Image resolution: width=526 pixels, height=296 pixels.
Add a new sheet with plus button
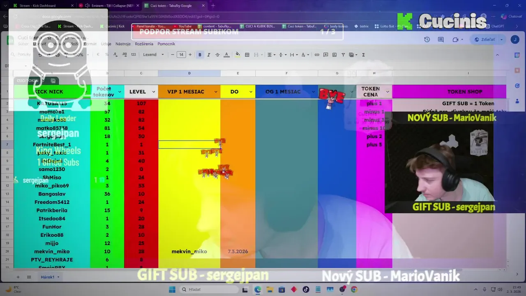tap(18, 277)
